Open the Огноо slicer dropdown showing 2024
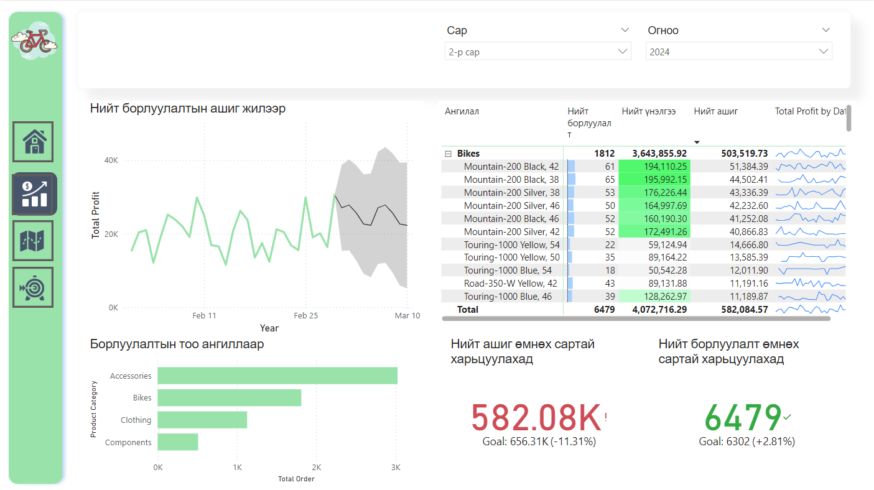This screenshot has width=874, height=490. [x=738, y=52]
